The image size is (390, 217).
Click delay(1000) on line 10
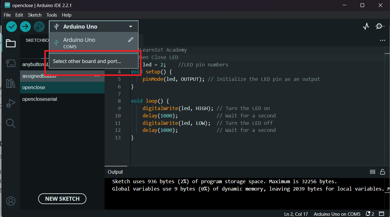[160, 116]
